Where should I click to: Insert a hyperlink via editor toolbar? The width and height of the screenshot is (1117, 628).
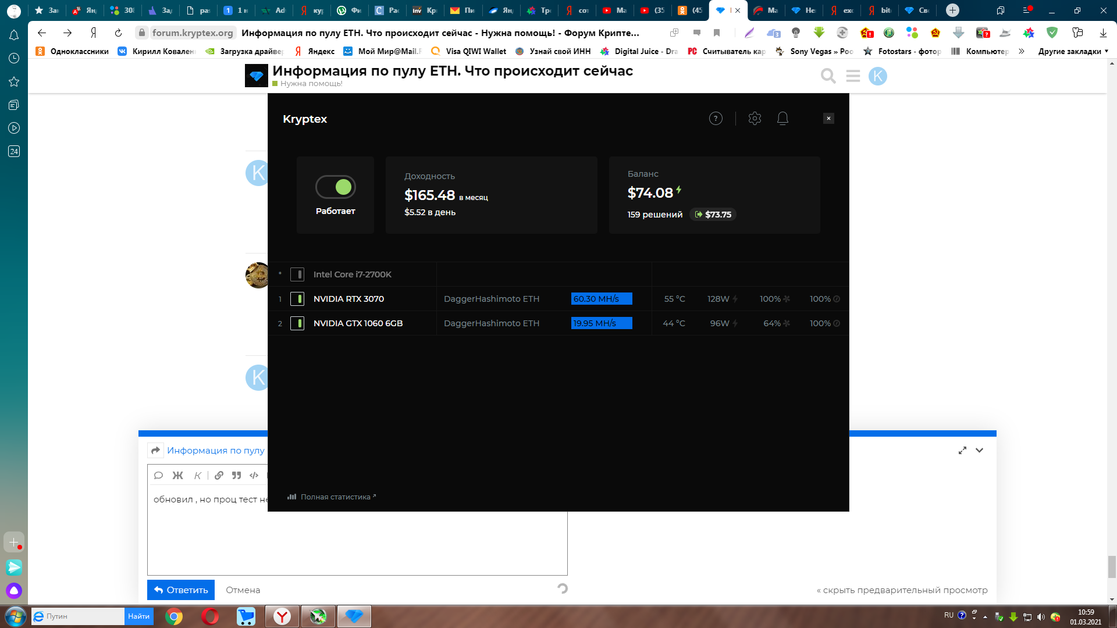coord(219,476)
